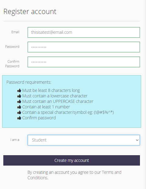The height and width of the screenshot is (189, 146).
Task: Click thumbs-up icon beside 1 number requirement
Action: tap(19, 107)
